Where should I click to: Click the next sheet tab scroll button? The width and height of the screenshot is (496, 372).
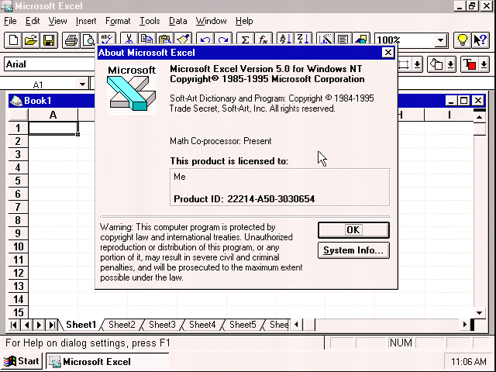point(40,325)
